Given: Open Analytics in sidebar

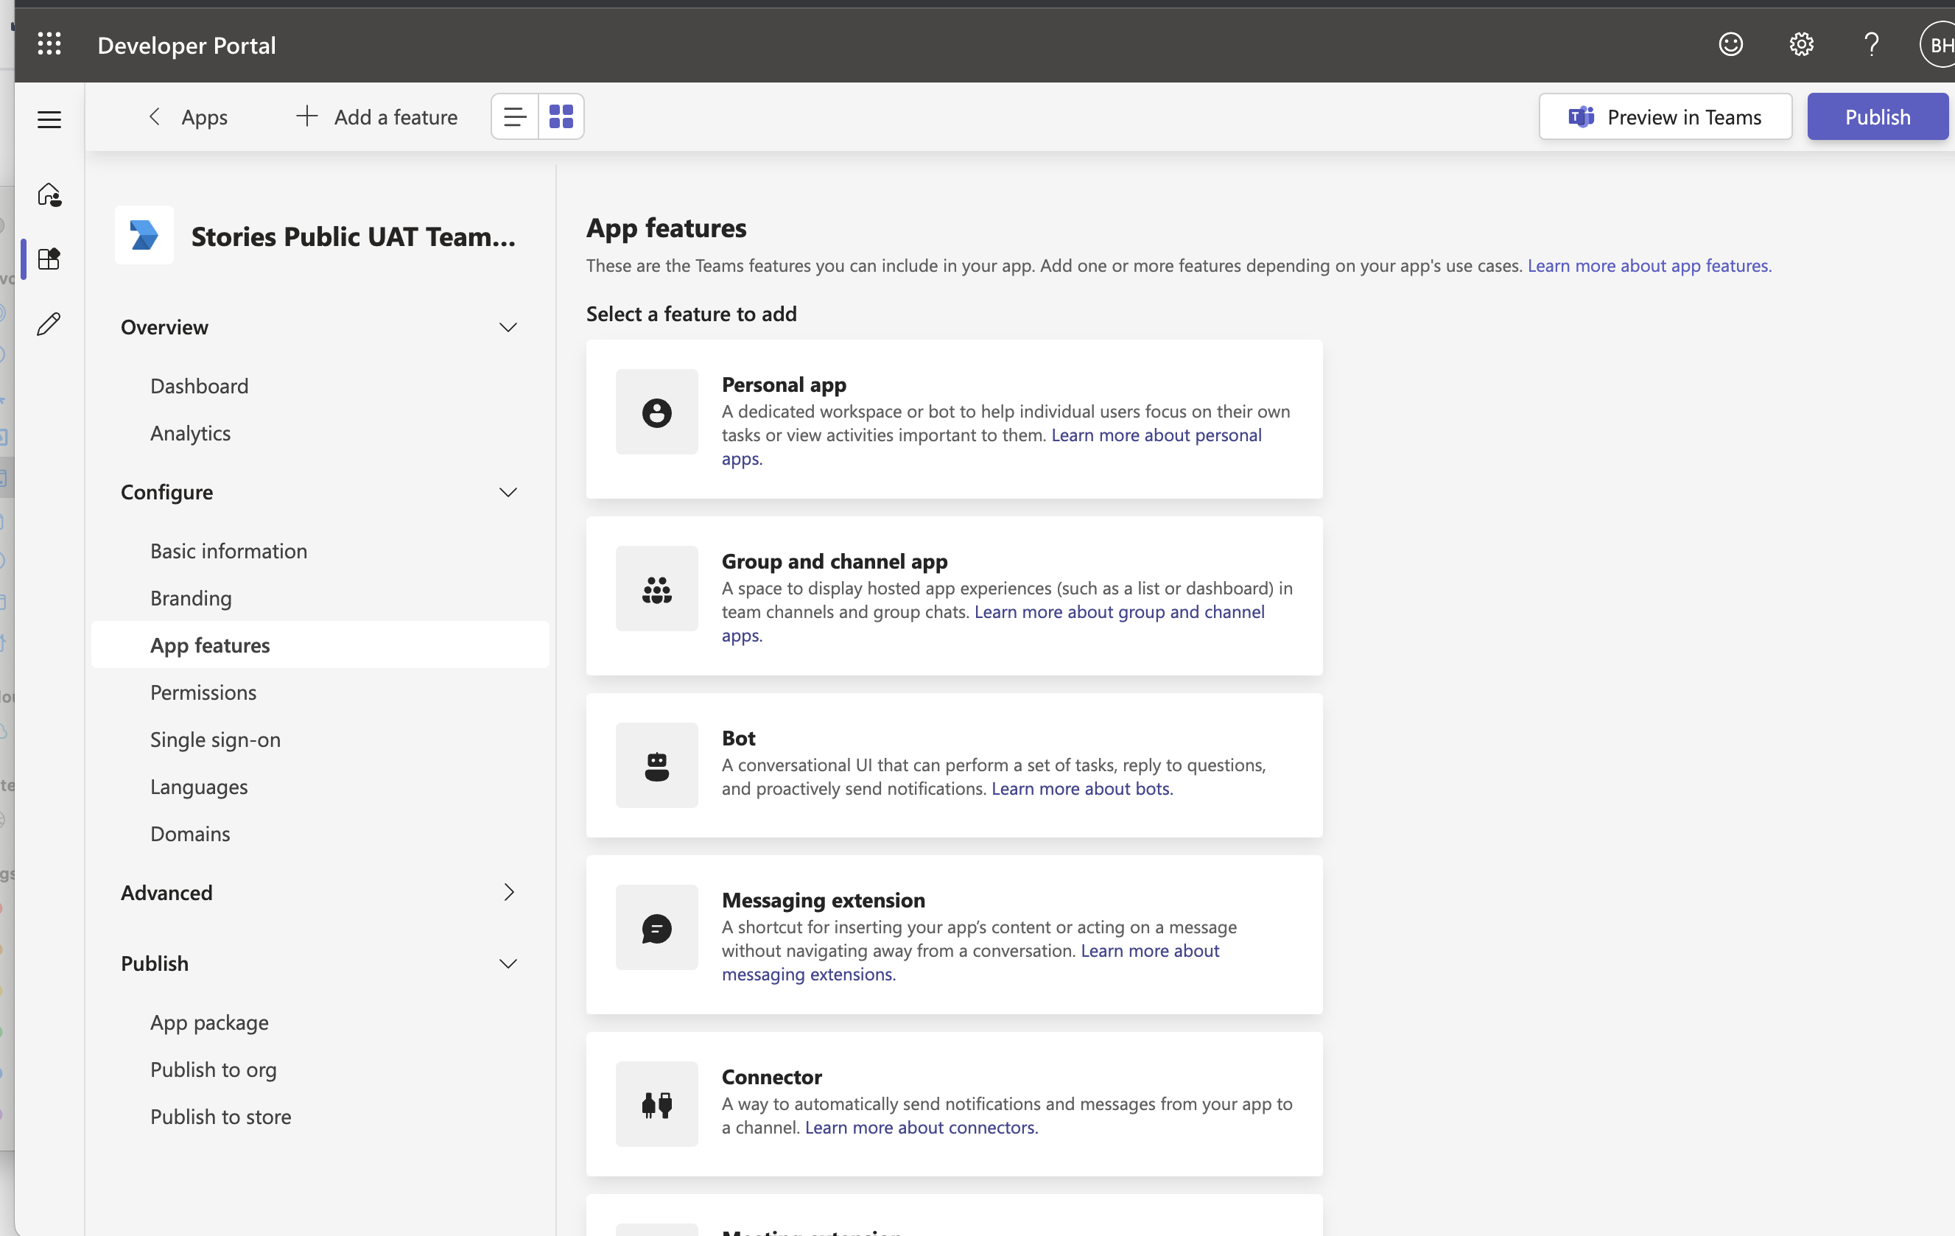Looking at the screenshot, I should coord(190,433).
